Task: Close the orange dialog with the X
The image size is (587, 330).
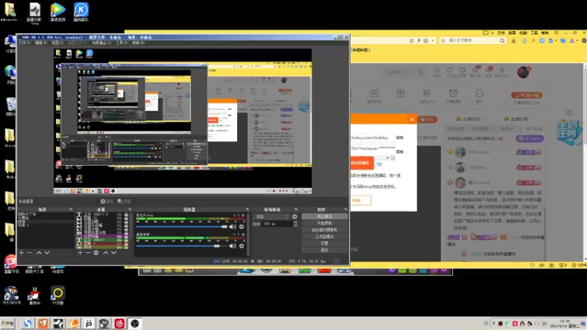Action: pyautogui.click(x=412, y=120)
